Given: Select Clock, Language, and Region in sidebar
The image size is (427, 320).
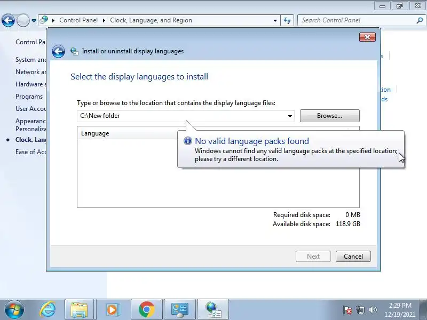Looking at the screenshot, I should point(30,140).
